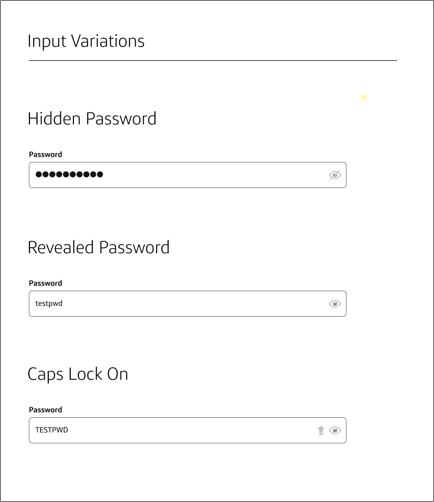The width and height of the screenshot is (434, 502).
Task: Focus the Caps Lock On input field
Action: (188, 430)
